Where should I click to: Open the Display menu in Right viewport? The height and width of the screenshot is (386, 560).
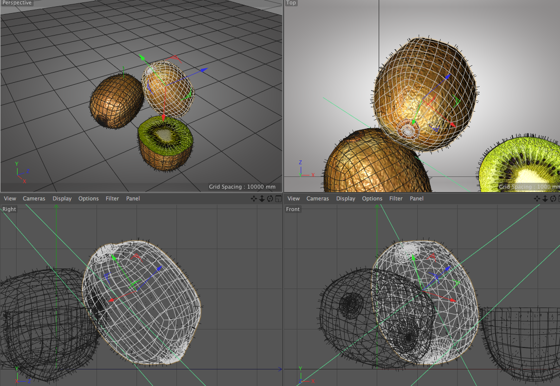point(62,198)
